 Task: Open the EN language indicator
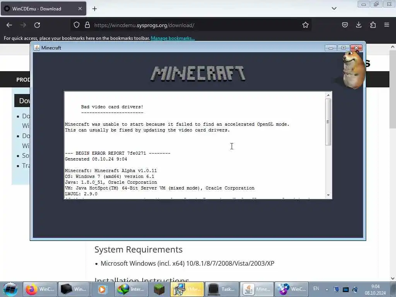click(316, 288)
